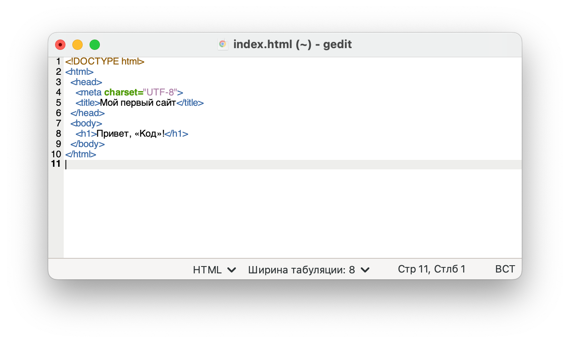Click the index.html title text
The height and width of the screenshot is (343, 570).
[292, 44]
